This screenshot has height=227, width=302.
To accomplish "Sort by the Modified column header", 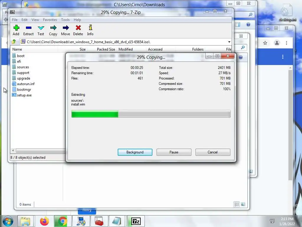I will click(x=132, y=49).
